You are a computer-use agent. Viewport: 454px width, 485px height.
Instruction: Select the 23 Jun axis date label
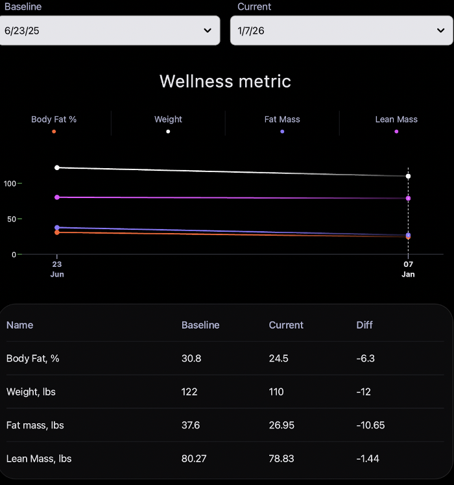point(57,269)
